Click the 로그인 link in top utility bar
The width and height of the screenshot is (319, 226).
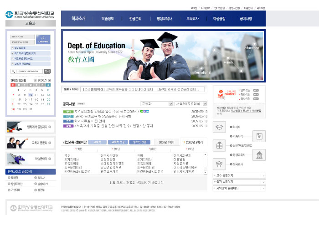pyautogui.click(x=194, y=8)
